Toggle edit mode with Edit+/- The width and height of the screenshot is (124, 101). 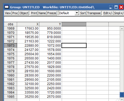(x=108, y=13)
